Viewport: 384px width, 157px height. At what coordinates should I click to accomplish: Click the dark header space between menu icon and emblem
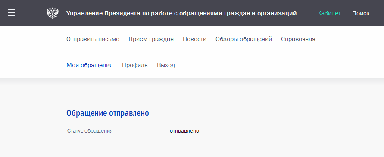click(31, 13)
